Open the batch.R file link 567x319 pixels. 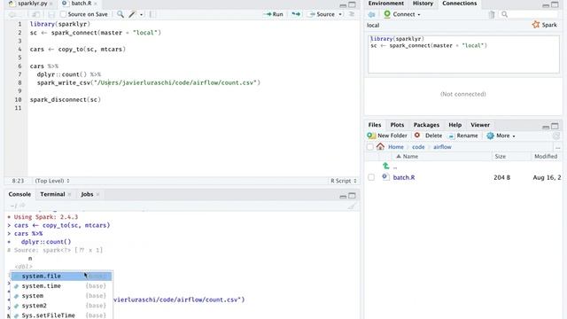tap(404, 177)
